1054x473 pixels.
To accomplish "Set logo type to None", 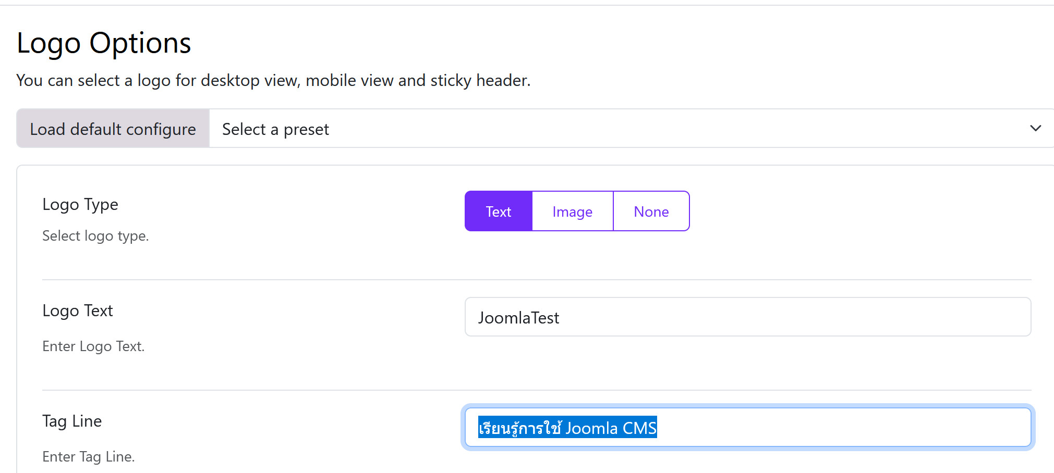I will 650,211.
